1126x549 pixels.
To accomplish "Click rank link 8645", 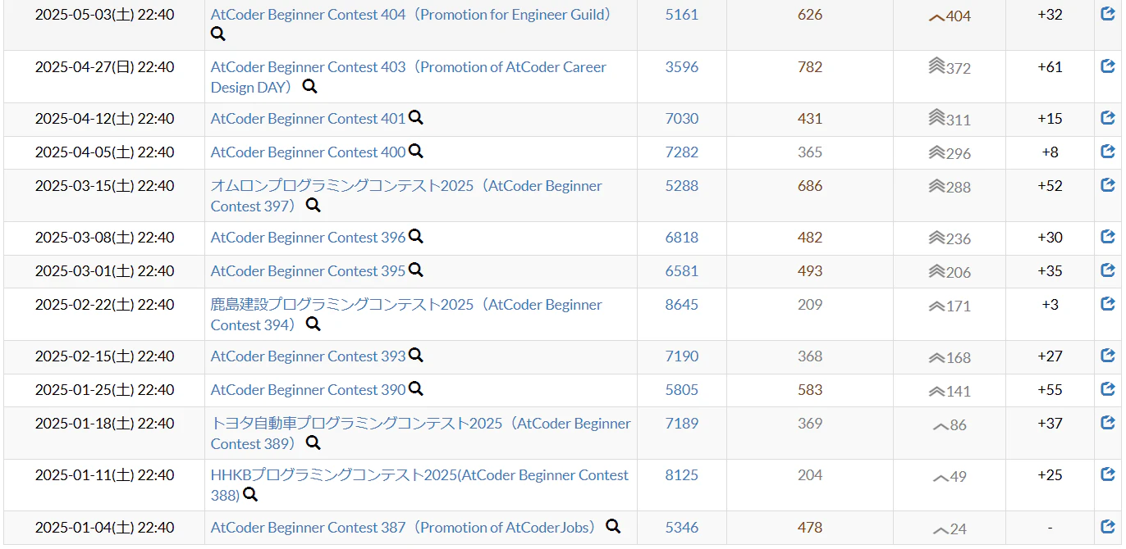I will 682,305.
